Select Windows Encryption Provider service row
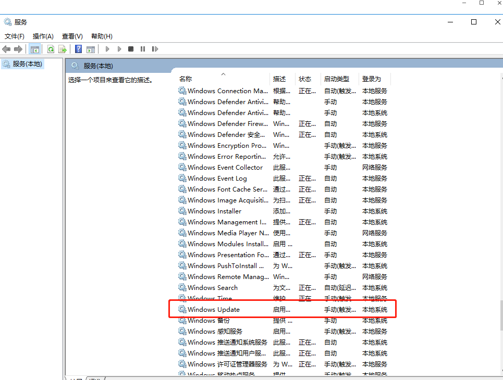Screen dimensions: 503x380 click(x=283, y=145)
